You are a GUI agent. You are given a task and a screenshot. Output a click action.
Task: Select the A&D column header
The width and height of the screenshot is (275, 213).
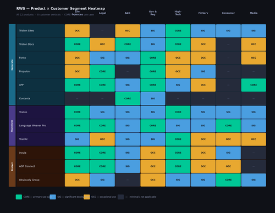128,13
